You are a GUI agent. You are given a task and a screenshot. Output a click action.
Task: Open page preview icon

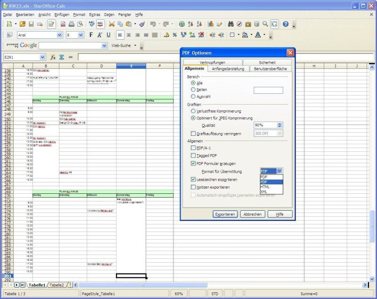80,24
